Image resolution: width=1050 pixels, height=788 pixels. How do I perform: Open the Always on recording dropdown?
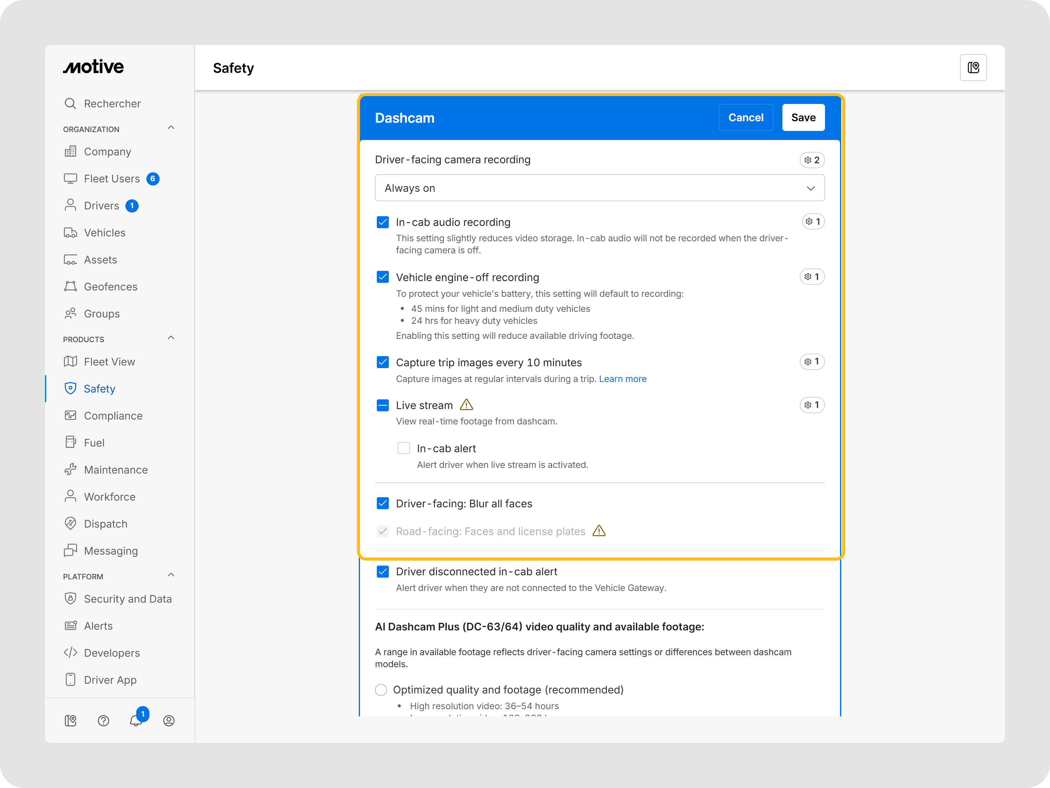tap(600, 188)
